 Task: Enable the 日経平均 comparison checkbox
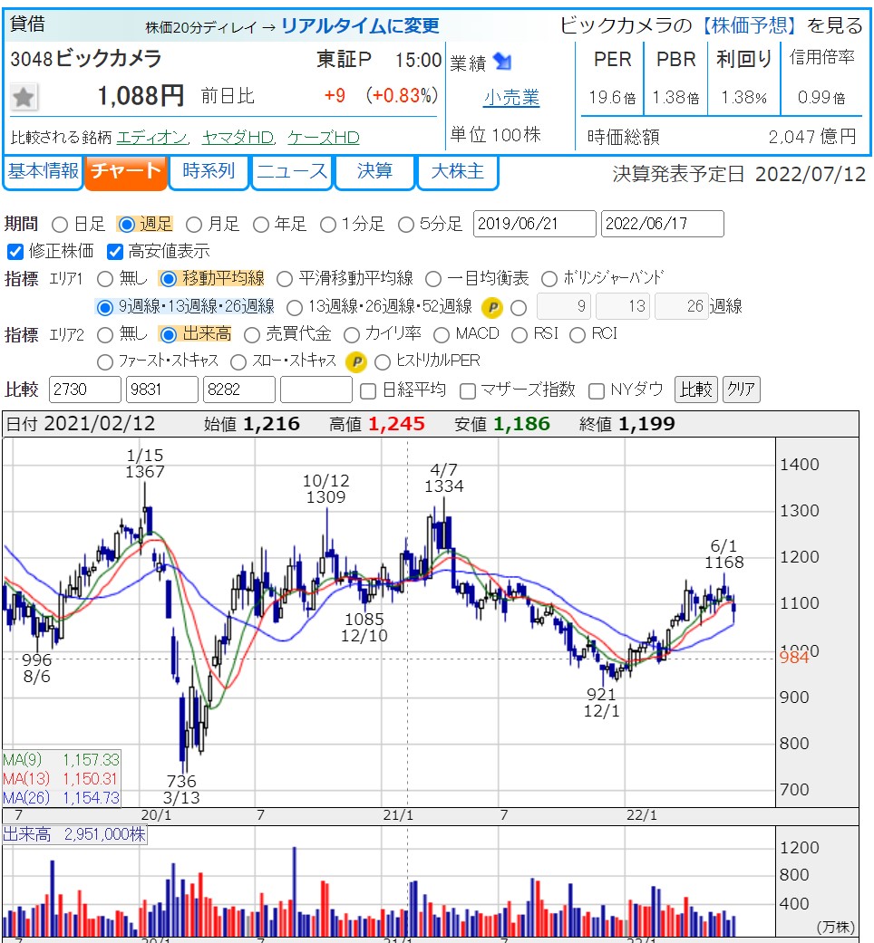click(x=368, y=390)
